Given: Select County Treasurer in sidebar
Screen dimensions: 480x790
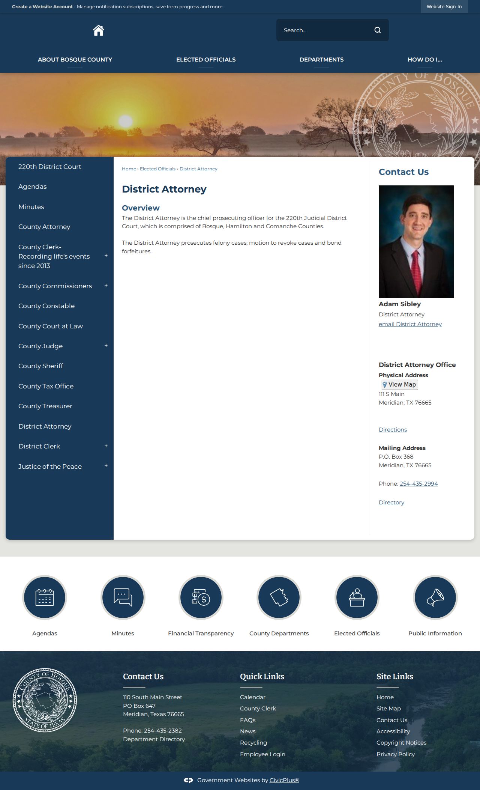Looking at the screenshot, I should [45, 406].
